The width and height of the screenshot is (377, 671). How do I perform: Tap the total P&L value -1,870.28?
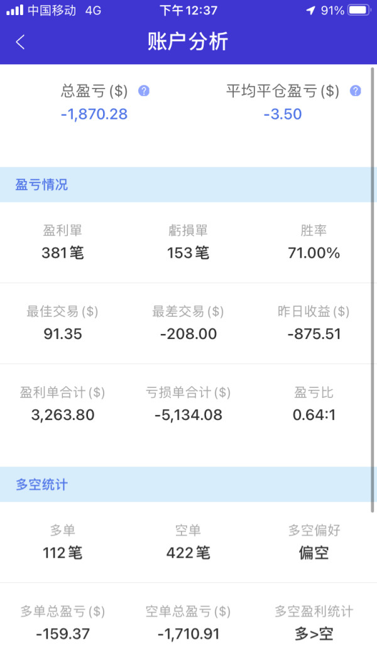tap(94, 114)
